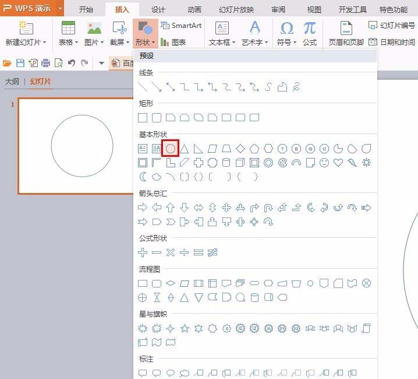Click the 页眉和页脚 header footer button

pyautogui.click(x=346, y=33)
